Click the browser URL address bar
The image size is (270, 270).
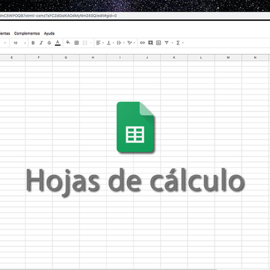[135, 16]
